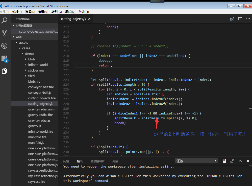Viewport: 252px width, 186px height.
Task: Open the 调试(D) menu
Action: pyautogui.click(x=70, y=12)
